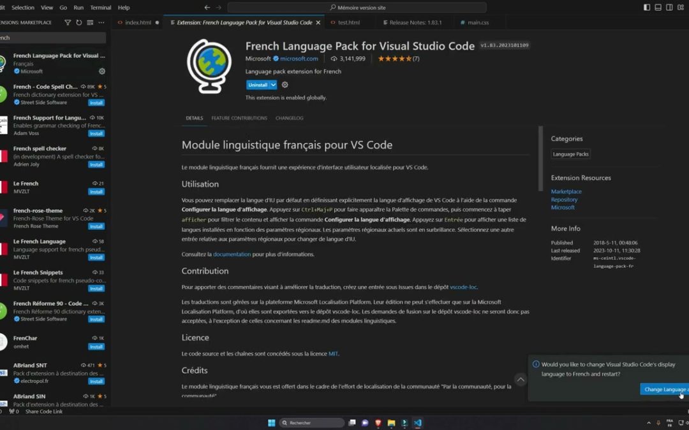The height and width of the screenshot is (430, 689).
Task: Open the MIT license link
Action: (333, 354)
